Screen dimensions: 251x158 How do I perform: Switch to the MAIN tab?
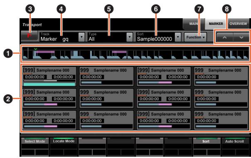[x=194, y=24]
